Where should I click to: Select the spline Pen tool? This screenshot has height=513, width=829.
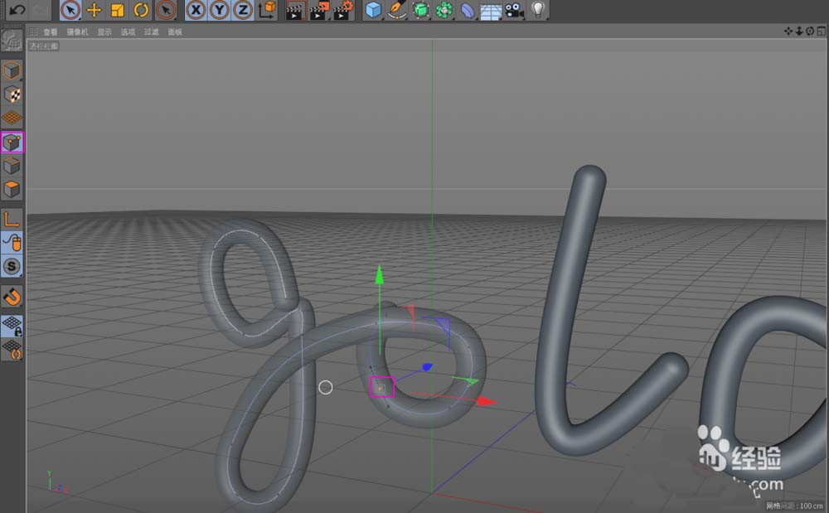[398, 10]
